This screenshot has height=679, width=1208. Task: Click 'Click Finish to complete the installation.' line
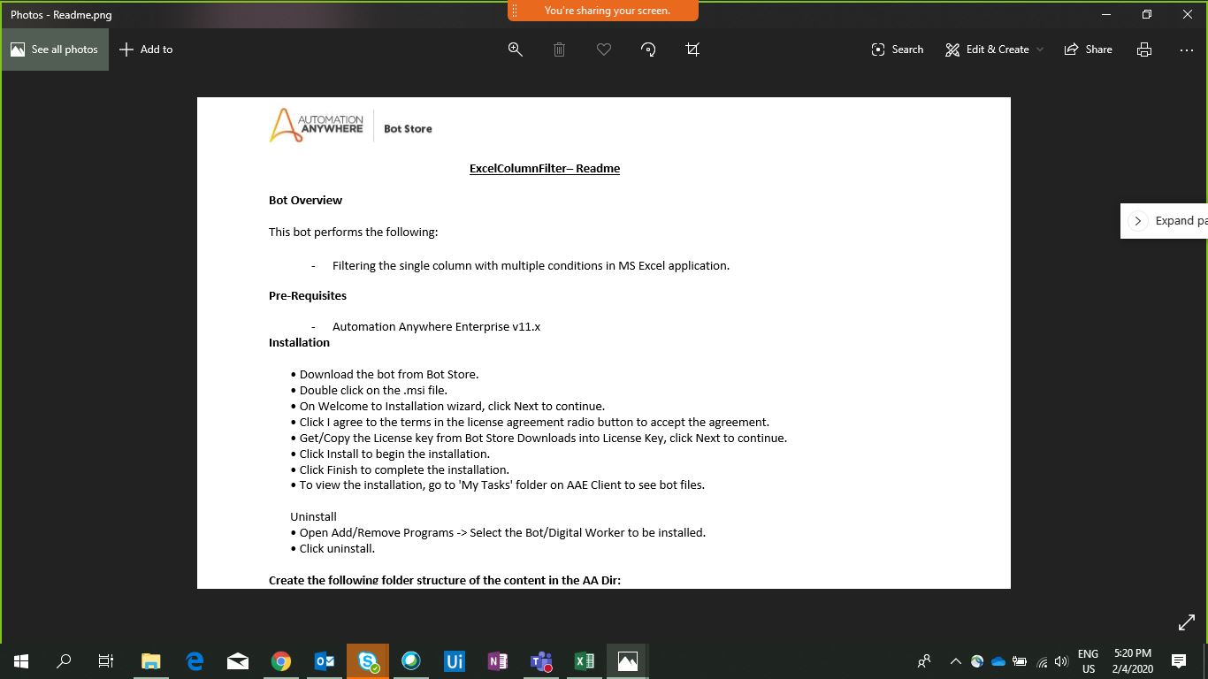click(400, 469)
